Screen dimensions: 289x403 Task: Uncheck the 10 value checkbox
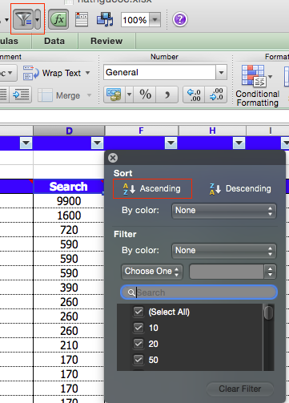[138, 328]
